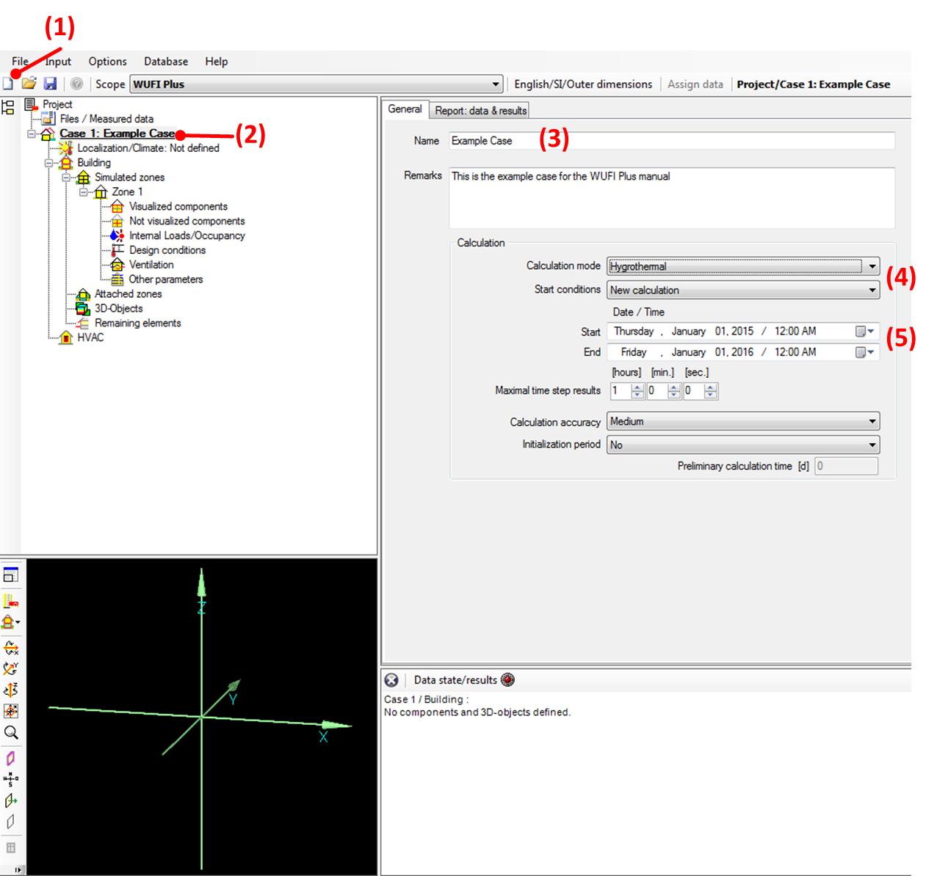
Task: Open the building visualization dropdown icon
Action: [x=10, y=622]
